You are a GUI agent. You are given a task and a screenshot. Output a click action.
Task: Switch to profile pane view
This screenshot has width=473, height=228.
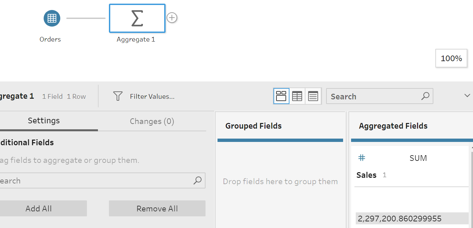(281, 96)
